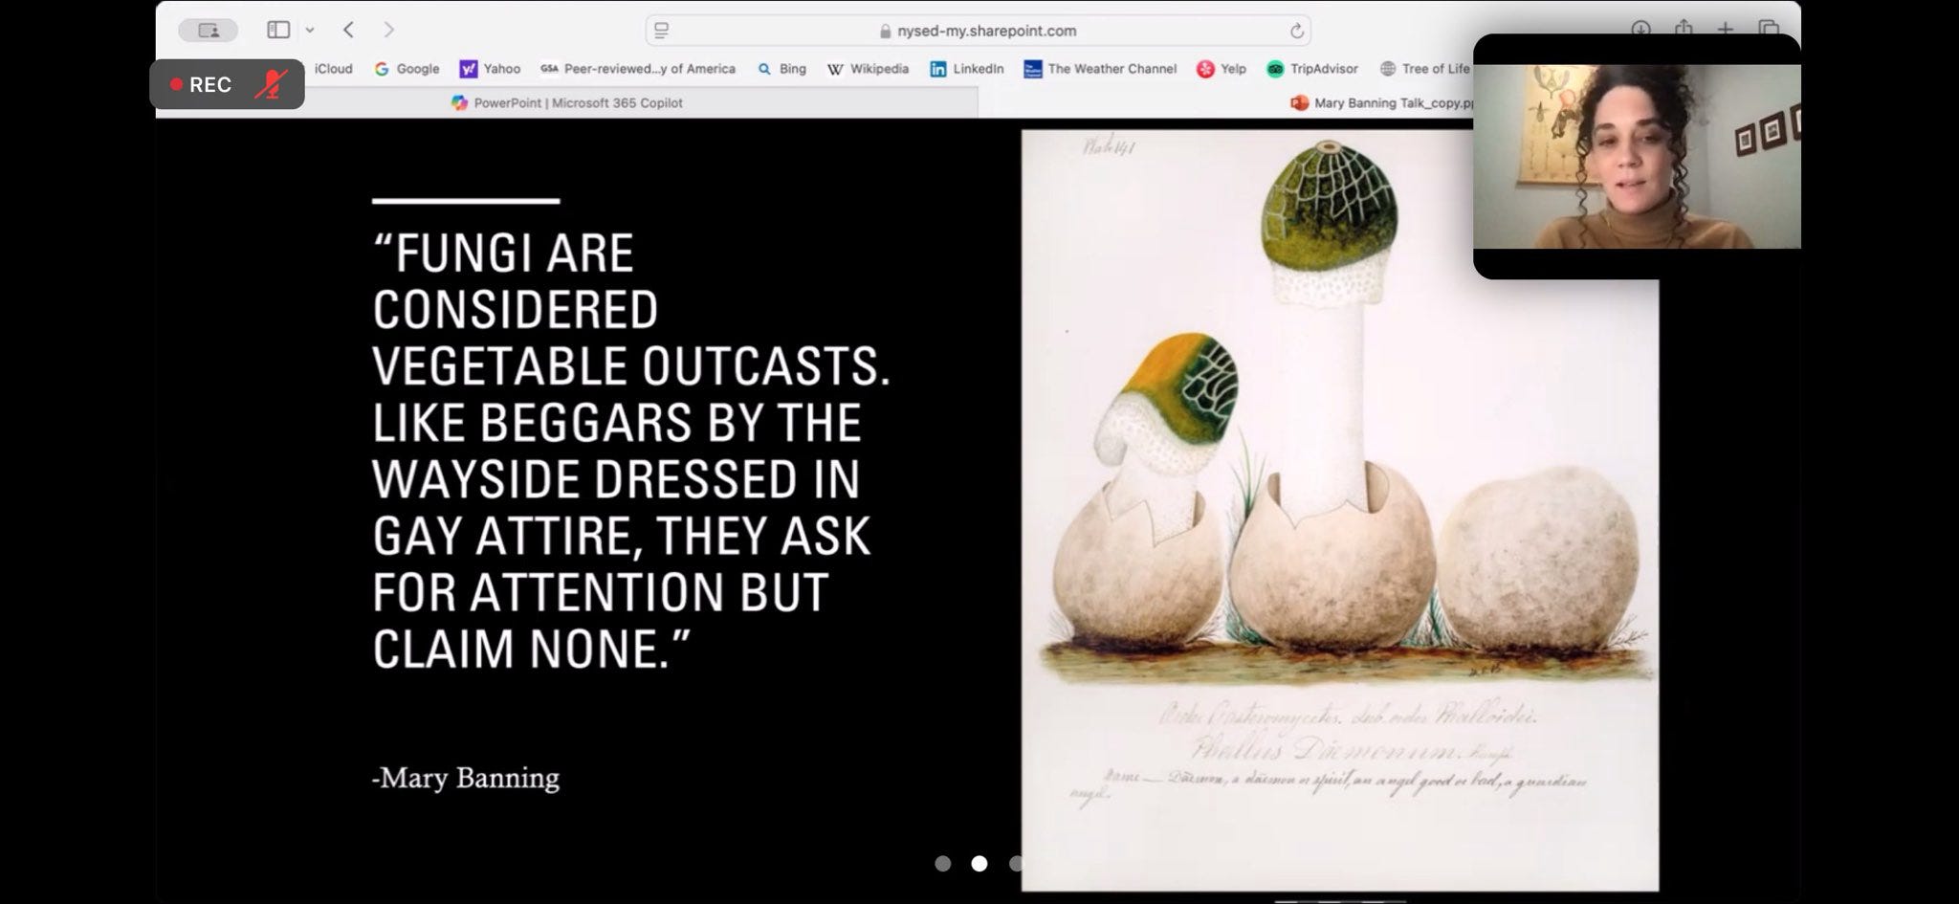The image size is (1959, 904).
Task: Toggle the muted microphone icon
Action: [271, 84]
